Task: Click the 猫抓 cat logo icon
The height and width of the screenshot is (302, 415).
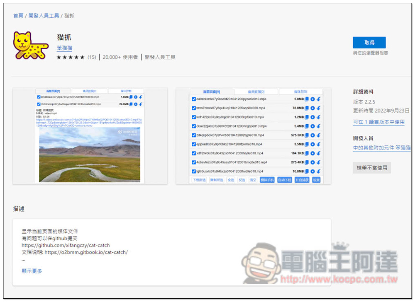Action: click(31, 45)
